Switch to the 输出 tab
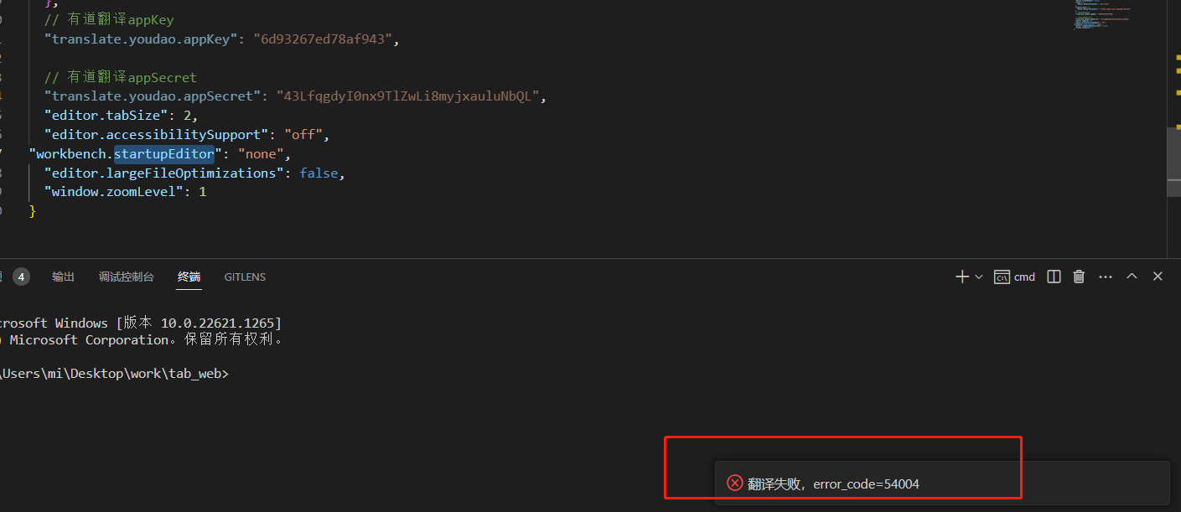Screen dimensions: 1181x512 click(x=63, y=277)
